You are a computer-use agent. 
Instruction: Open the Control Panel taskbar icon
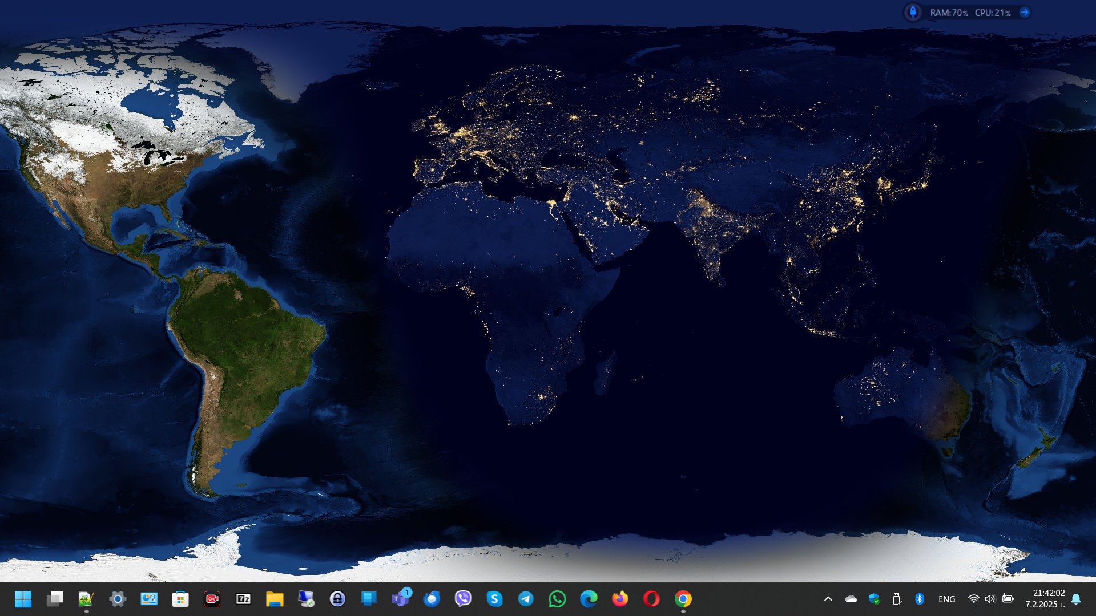coord(149,599)
